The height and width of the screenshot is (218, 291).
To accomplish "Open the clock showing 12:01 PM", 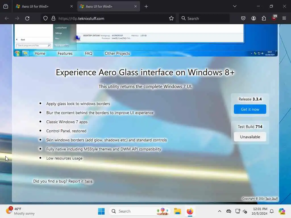I will (259, 211).
